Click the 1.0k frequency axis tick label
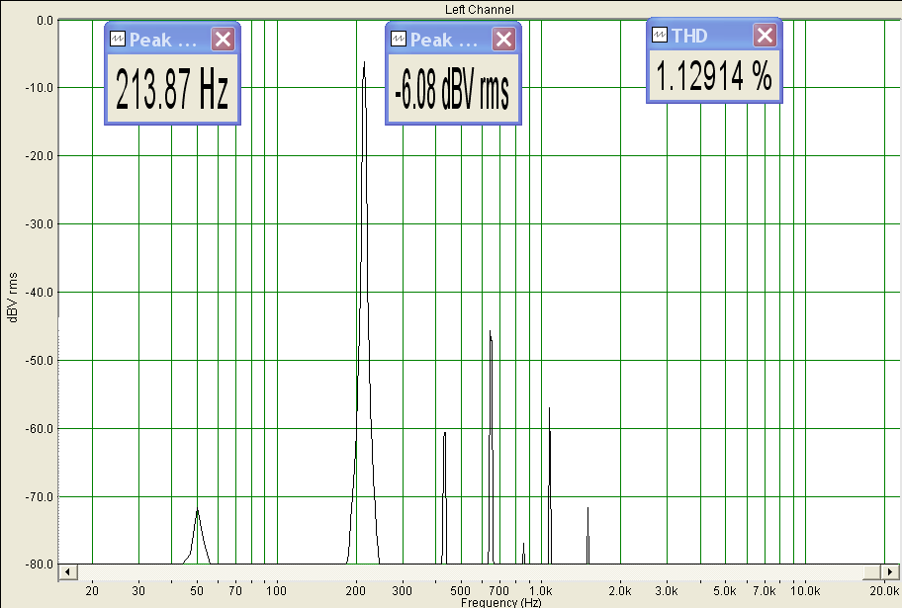The height and width of the screenshot is (608, 902). click(x=540, y=590)
